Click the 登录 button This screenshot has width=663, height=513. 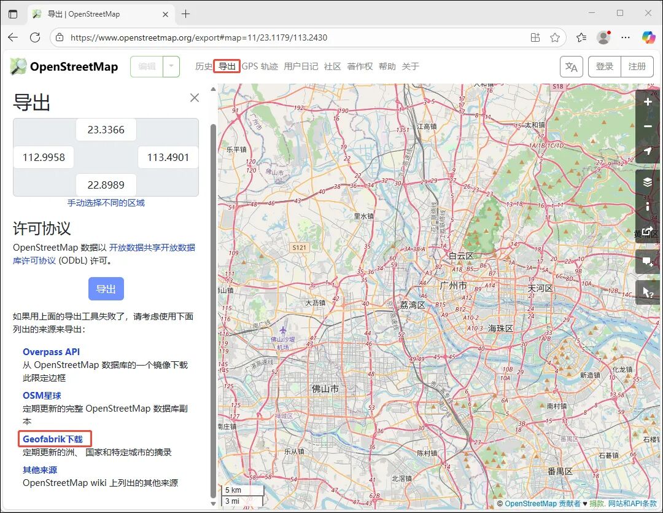605,67
